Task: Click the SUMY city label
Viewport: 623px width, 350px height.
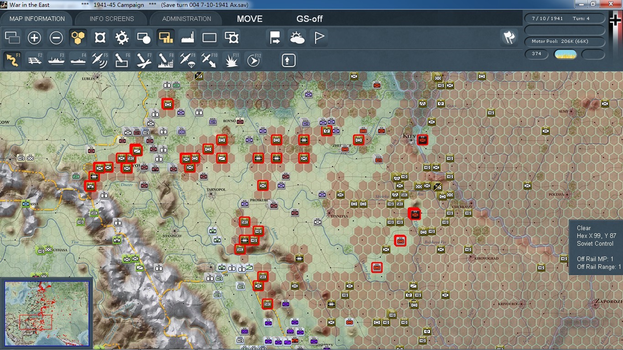Action: (563, 111)
